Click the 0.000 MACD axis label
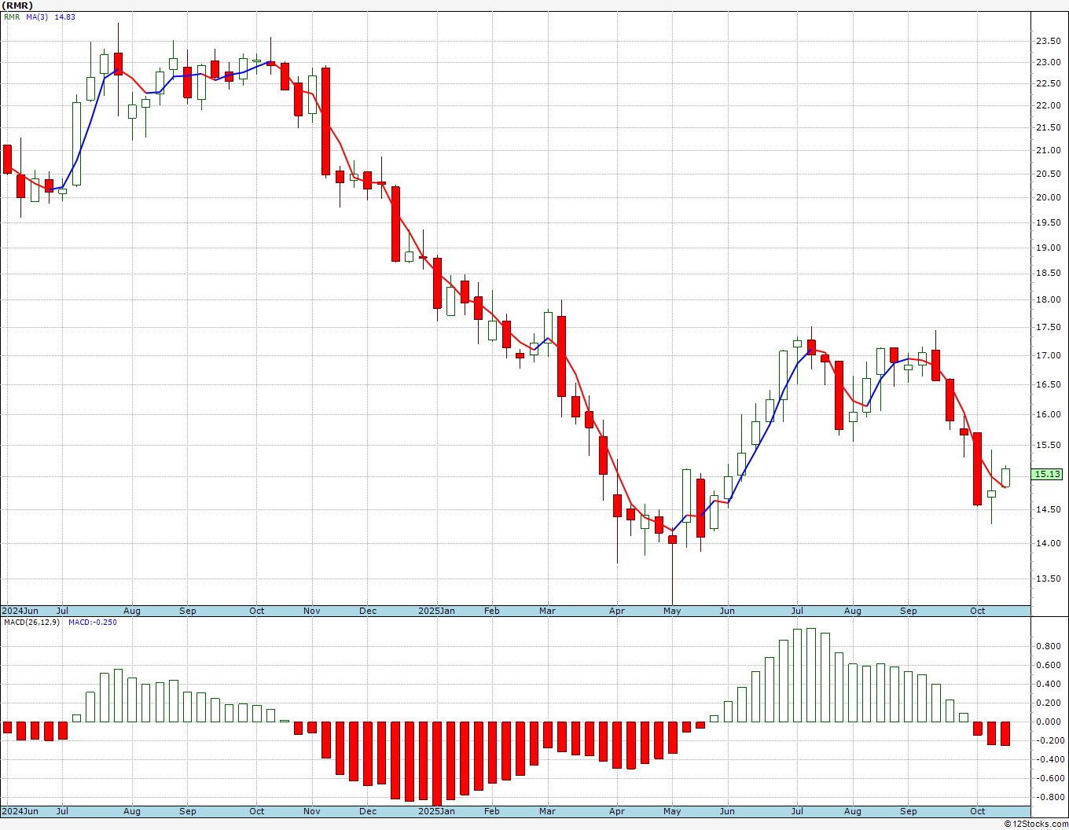1069x830 pixels. (1049, 722)
